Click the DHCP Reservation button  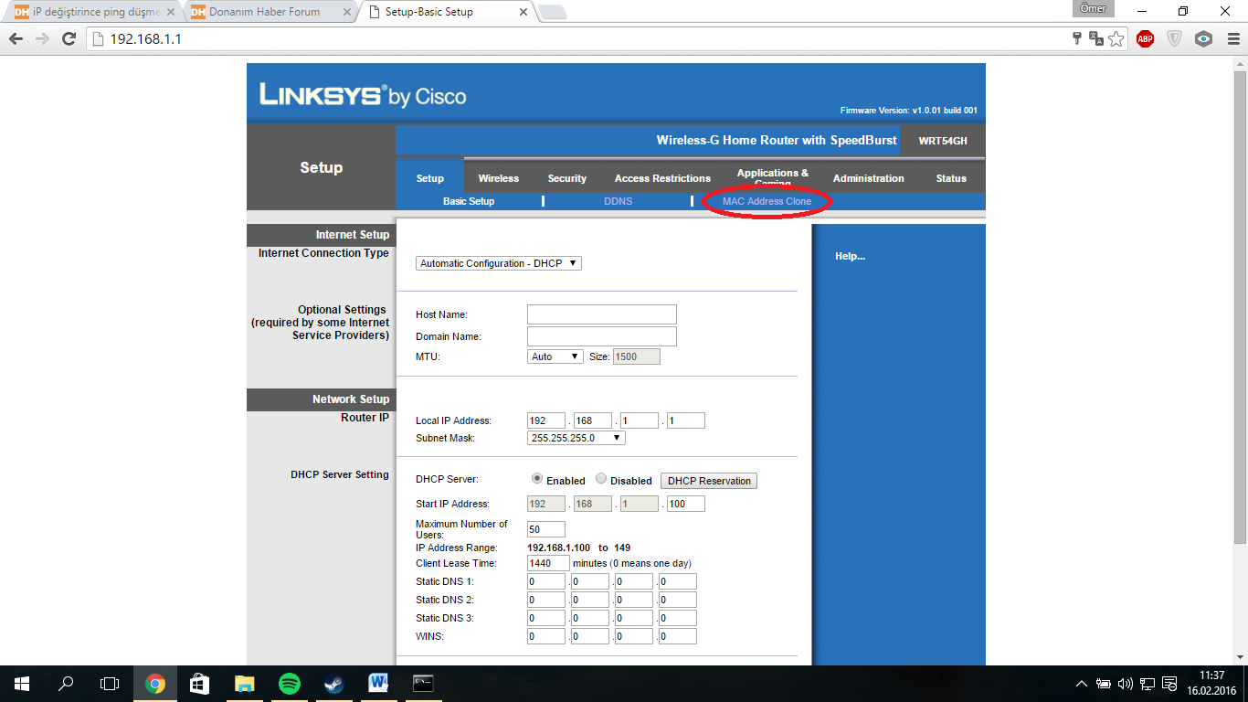[709, 481]
